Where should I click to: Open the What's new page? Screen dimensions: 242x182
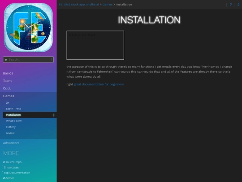click(x=14, y=121)
